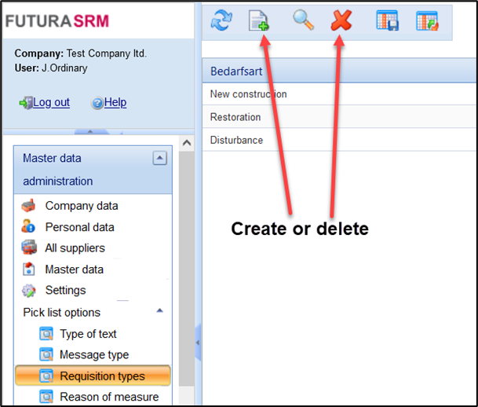478x407 pixels.
Task: Select the Restoration row in table
Action: 235,117
